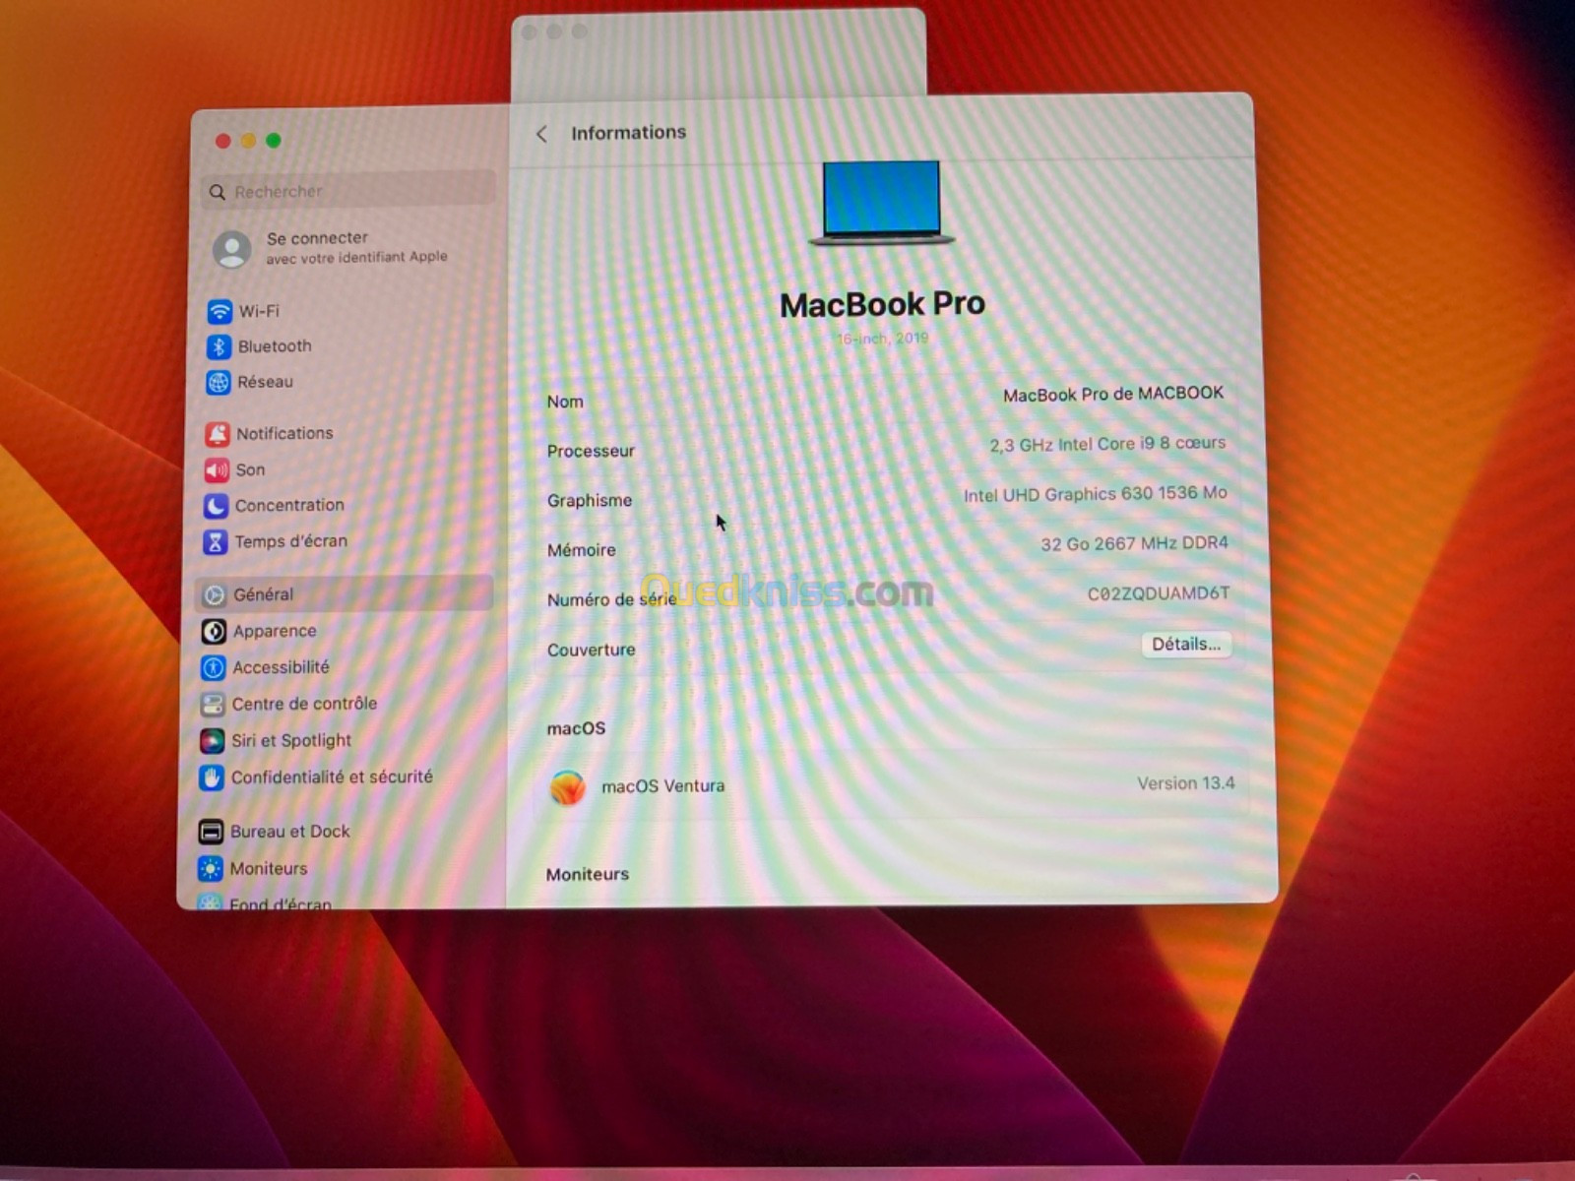
Task: Click the MacBook Pro laptop image
Action: [881, 204]
